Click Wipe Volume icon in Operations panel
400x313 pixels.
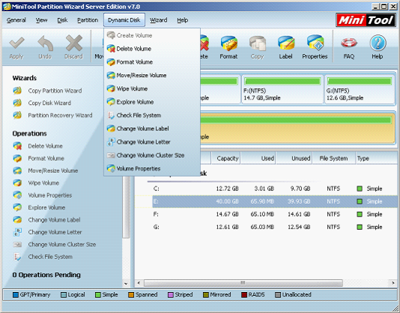click(17, 183)
